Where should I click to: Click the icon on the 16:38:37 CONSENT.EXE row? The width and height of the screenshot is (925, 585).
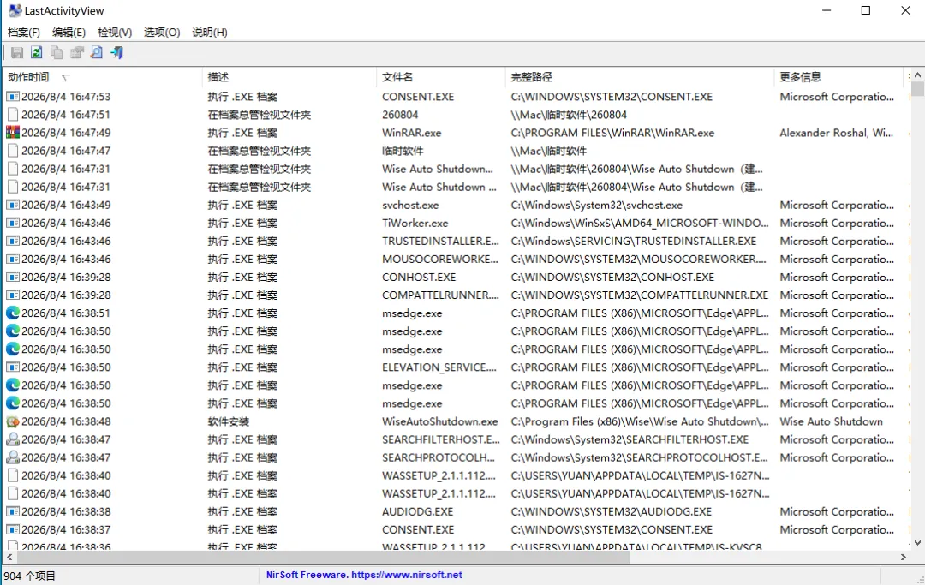click(x=12, y=529)
